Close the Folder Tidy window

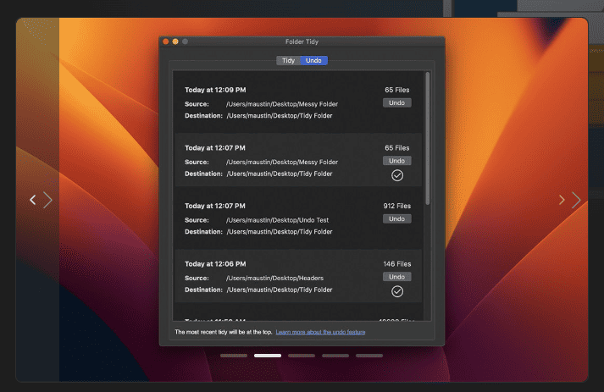(166, 41)
